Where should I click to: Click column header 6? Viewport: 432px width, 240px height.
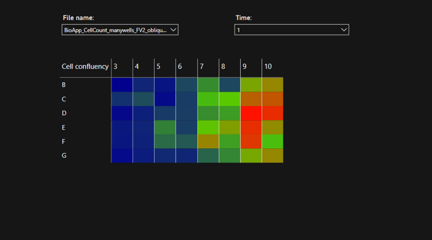180,67
